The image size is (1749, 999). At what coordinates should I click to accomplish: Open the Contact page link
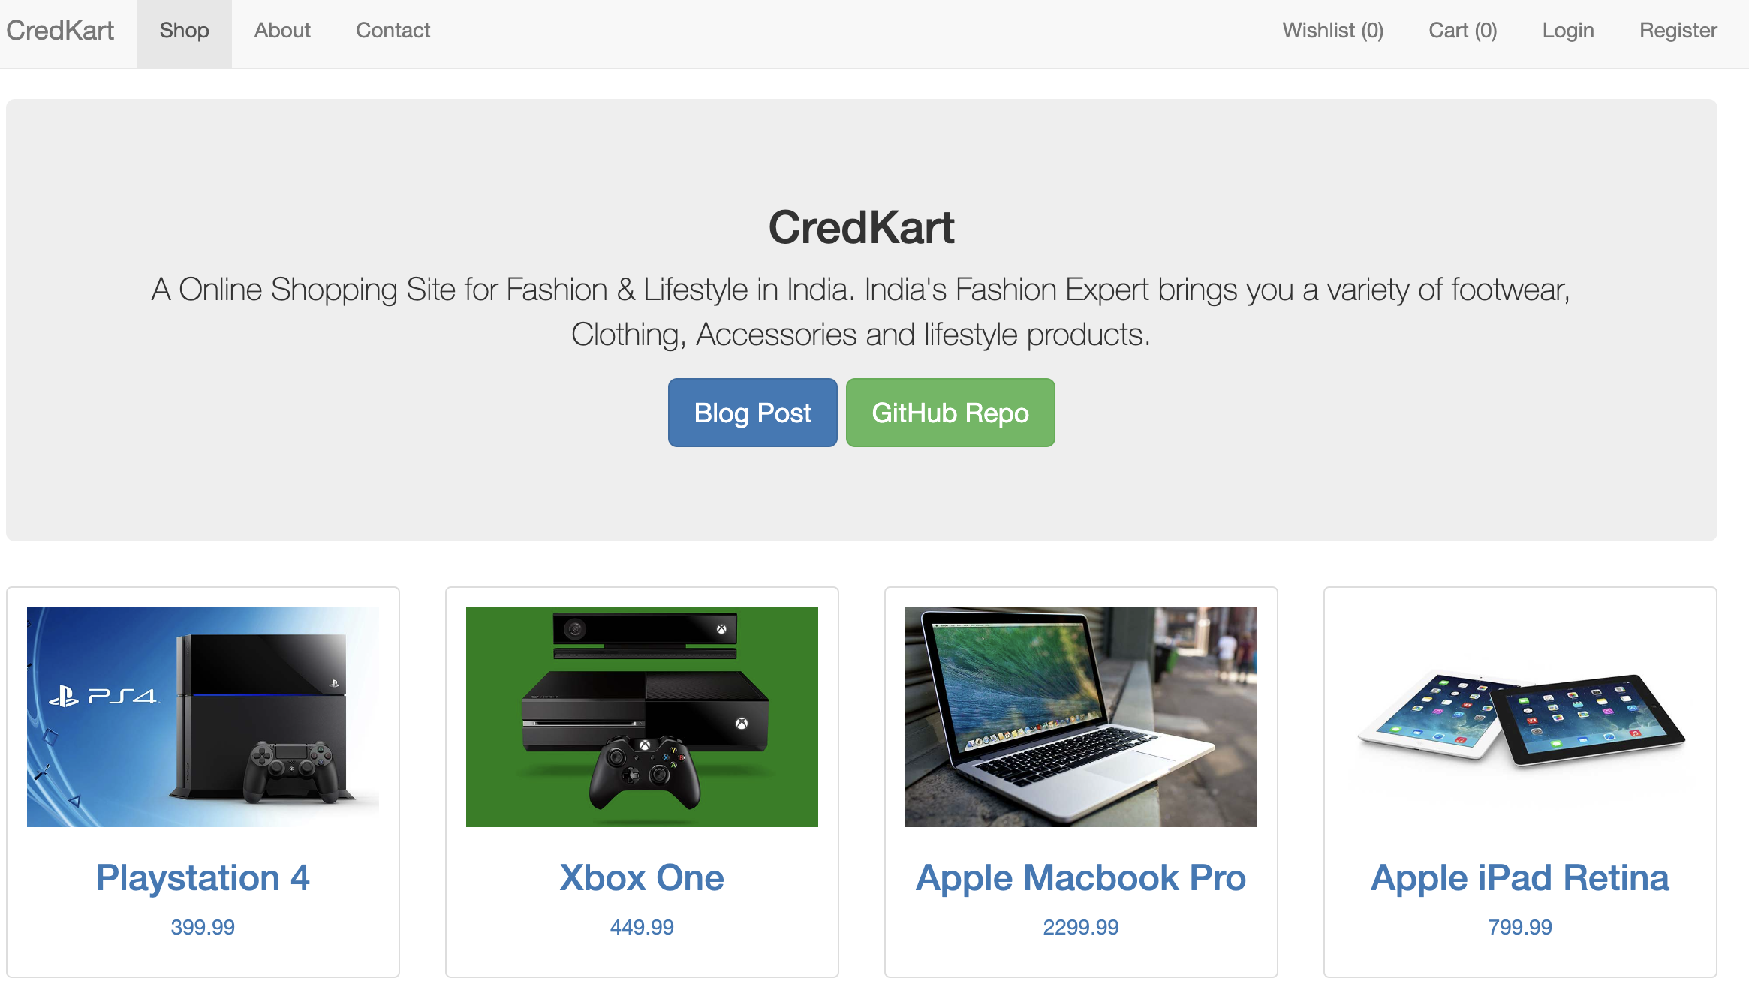point(393,31)
